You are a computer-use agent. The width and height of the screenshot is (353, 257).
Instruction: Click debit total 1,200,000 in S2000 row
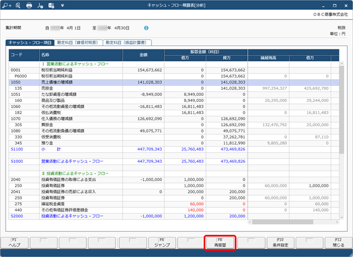click(194, 216)
